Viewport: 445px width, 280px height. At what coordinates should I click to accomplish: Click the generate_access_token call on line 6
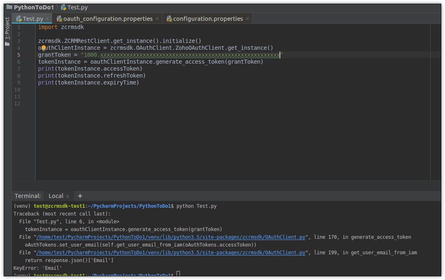150,62
